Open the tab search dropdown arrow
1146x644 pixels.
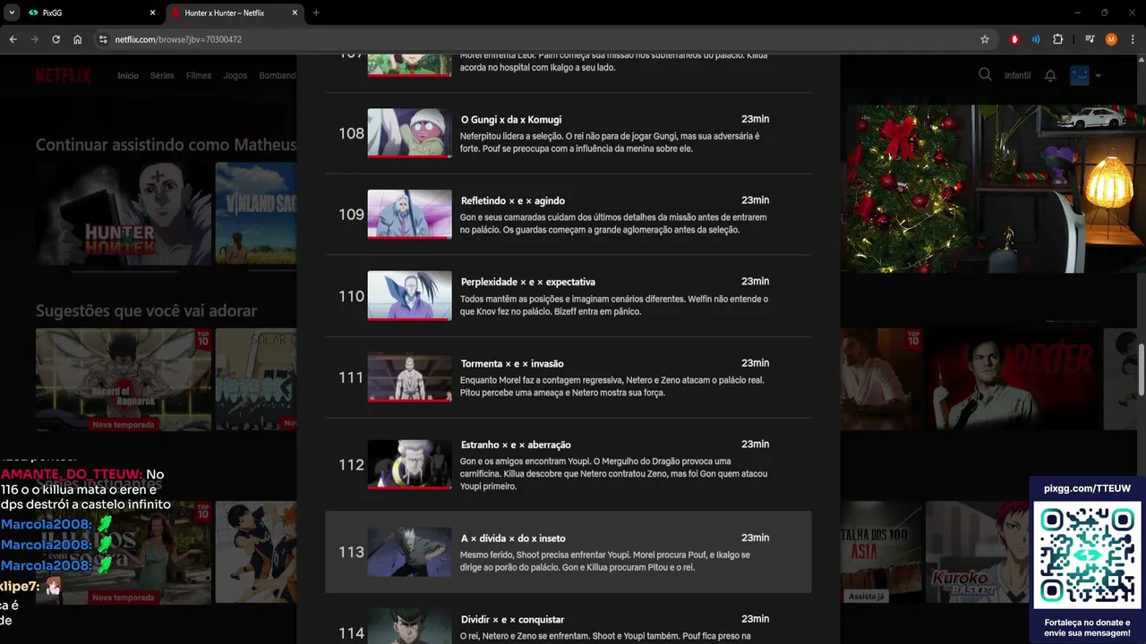(12, 13)
